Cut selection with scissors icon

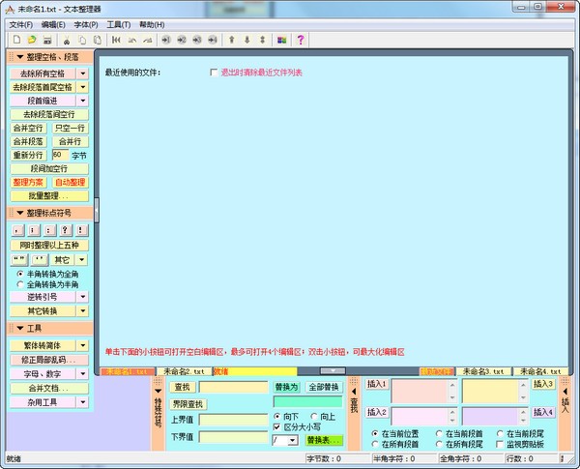(67, 40)
